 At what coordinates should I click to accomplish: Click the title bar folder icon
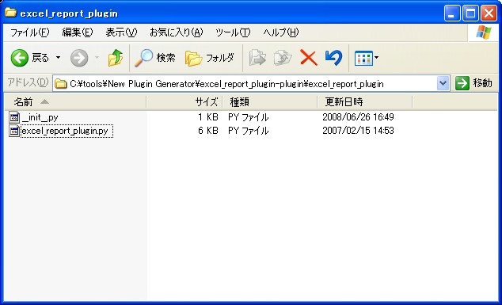[x=10, y=13]
